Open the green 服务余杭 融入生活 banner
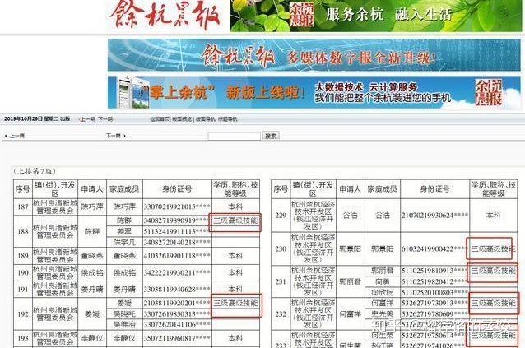 click(376, 16)
